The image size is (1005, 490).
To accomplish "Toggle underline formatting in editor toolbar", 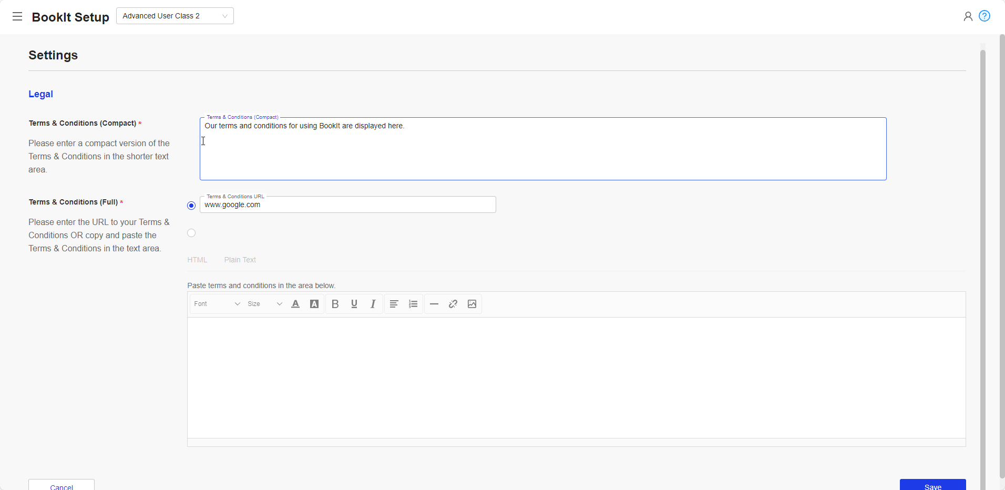I will click(x=354, y=304).
